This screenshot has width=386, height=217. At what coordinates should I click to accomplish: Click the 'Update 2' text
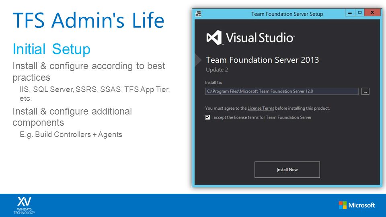coord(217,70)
